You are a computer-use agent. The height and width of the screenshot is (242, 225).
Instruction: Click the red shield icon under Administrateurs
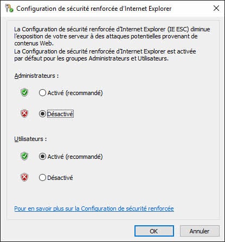[24, 113]
